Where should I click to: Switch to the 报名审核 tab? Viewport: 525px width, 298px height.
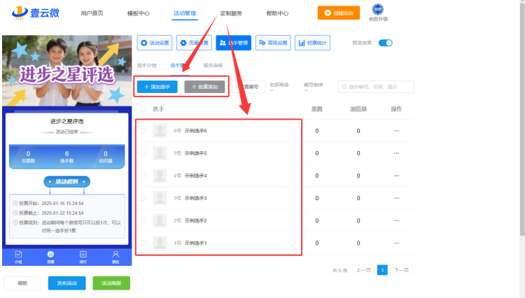213,65
